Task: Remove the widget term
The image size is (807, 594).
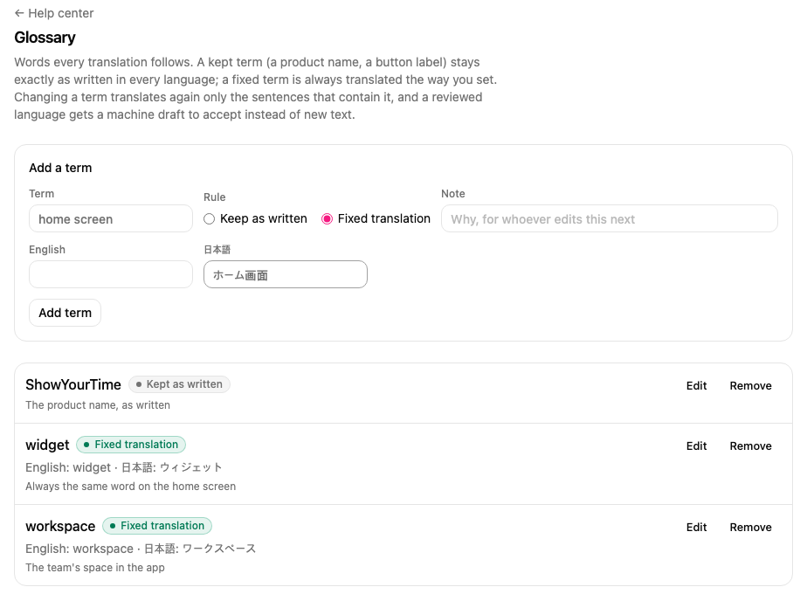Action: coord(750,445)
